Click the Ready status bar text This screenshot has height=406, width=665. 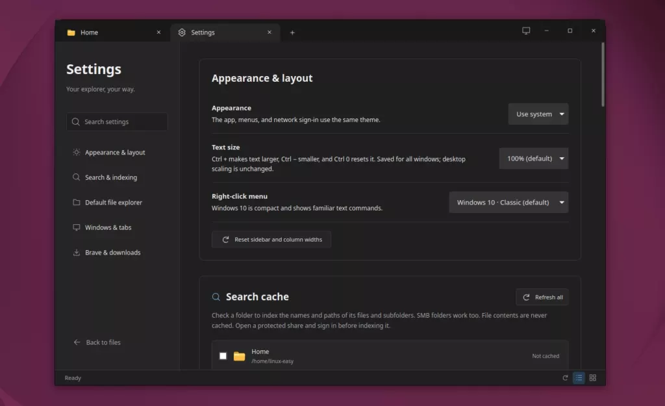[x=73, y=378]
